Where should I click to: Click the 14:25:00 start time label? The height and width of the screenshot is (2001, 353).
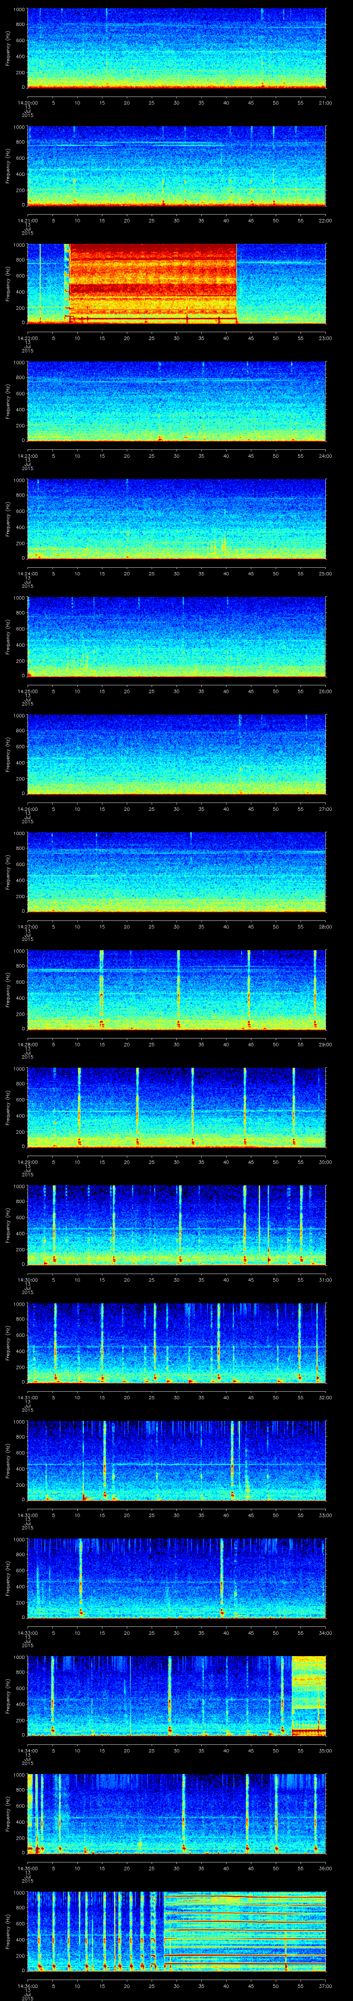click(27, 691)
